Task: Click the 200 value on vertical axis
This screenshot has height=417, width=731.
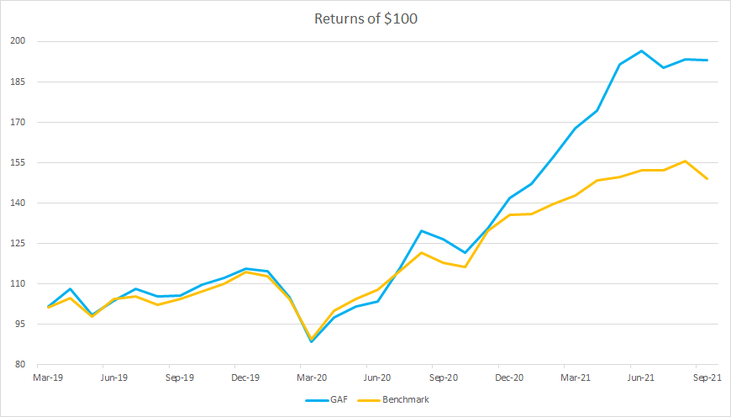Action: coord(18,41)
